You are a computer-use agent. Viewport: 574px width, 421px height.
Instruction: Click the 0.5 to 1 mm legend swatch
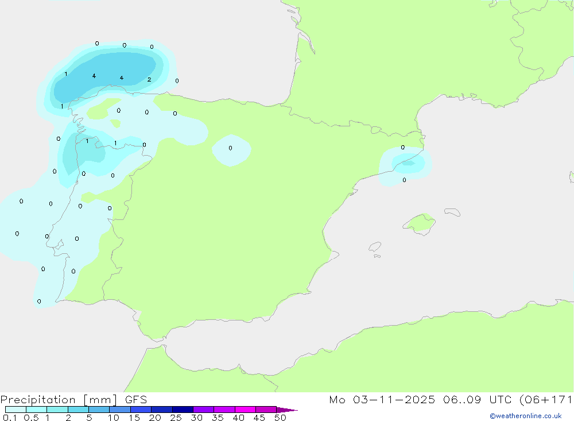tap(36, 410)
